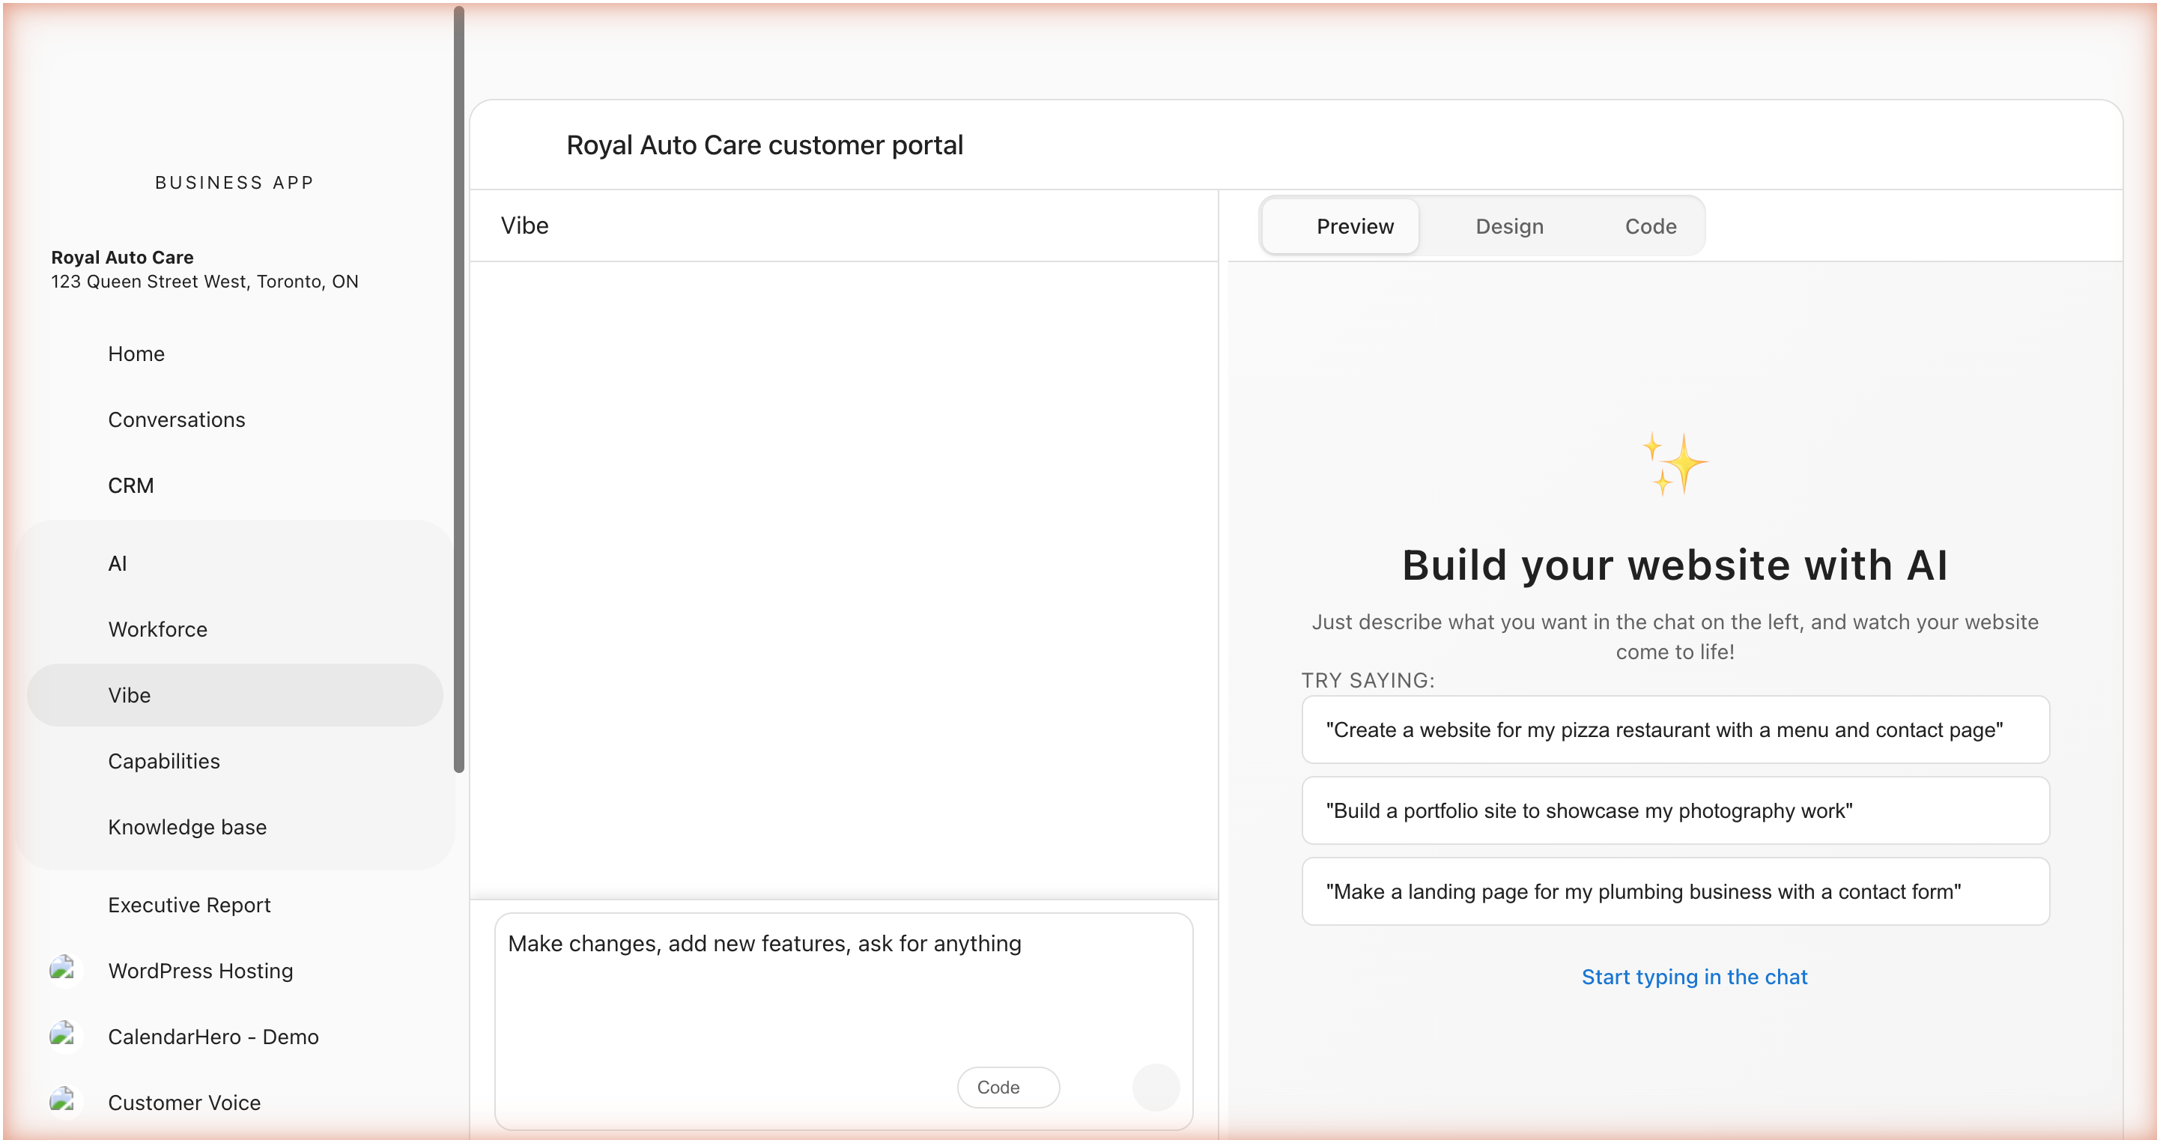This screenshot has height=1140, width=2157.
Task: Open the Capabilities page
Action: pos(163,762)
